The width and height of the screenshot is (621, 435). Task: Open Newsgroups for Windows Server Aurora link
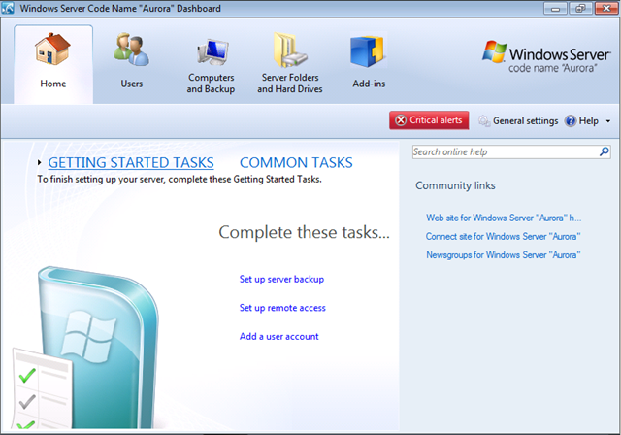pos(503,254)
